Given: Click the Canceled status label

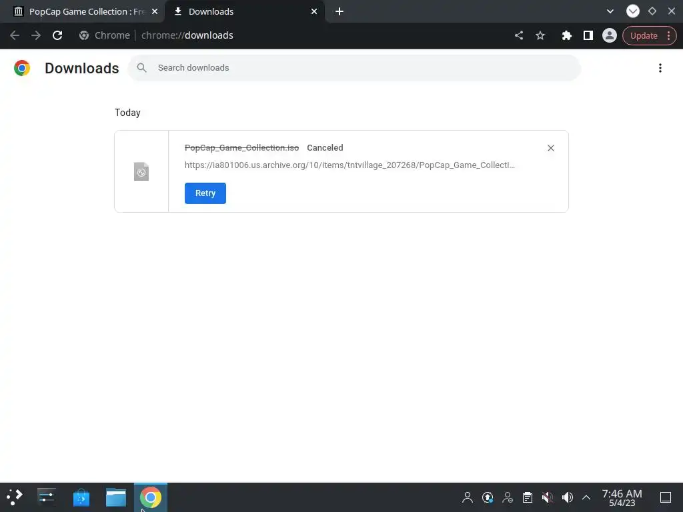Looking at the screenshot, I should click(325, 147).
